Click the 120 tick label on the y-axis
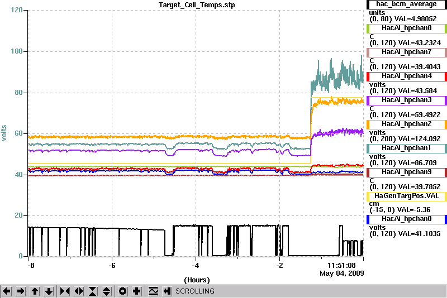Screen dimensions: 447x298 click(x=17, y=10)
